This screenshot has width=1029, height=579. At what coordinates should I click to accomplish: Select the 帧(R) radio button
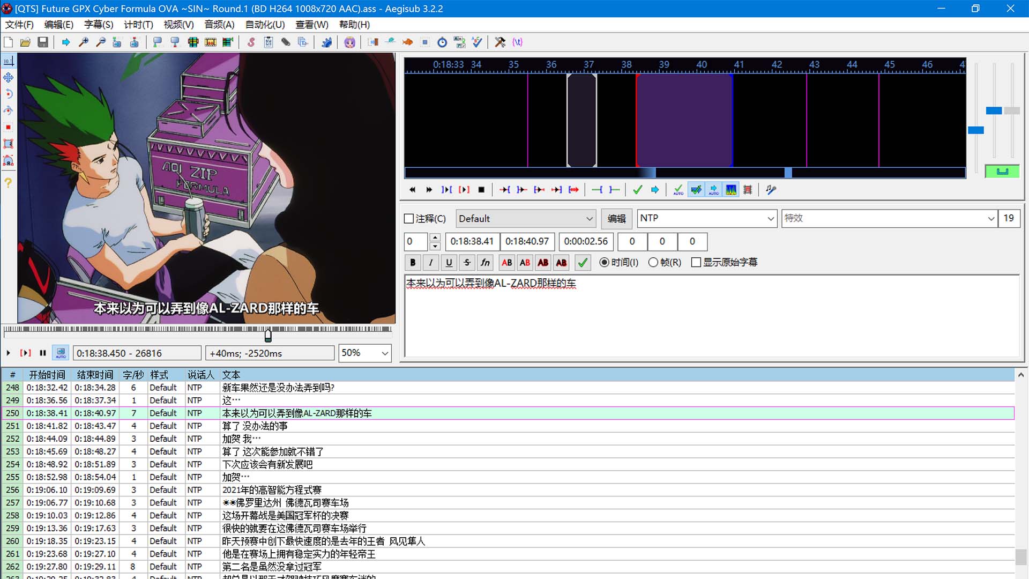pyautogui.click(x=653, y=263)
